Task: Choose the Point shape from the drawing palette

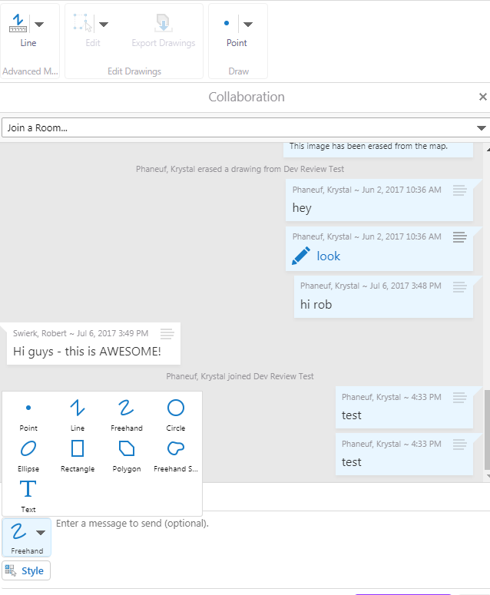Action: [x=28, y=415]
